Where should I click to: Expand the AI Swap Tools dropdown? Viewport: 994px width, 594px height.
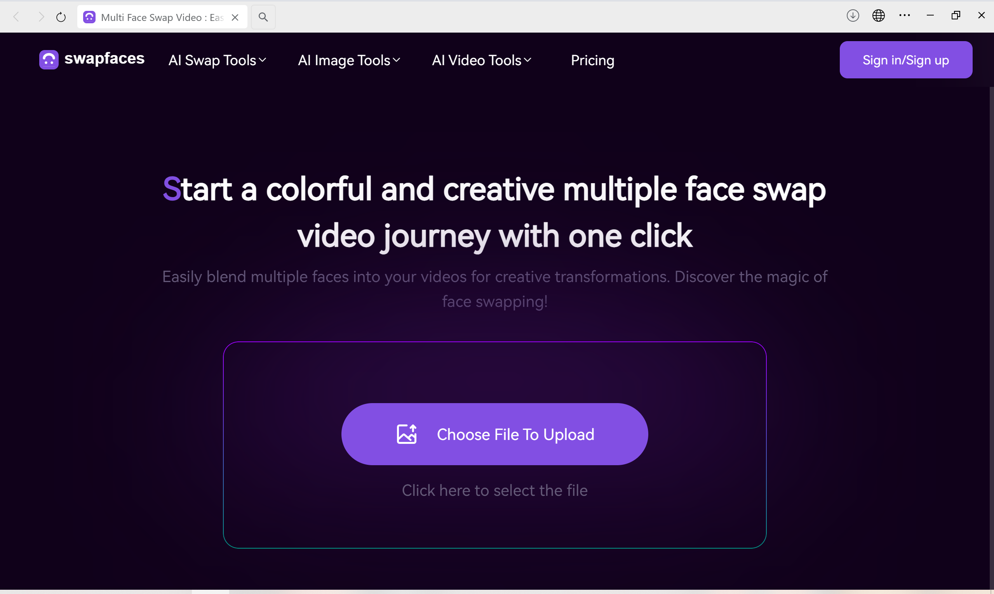pyautogui.click(x=218, y=60)
